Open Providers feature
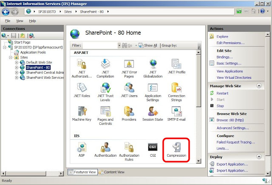272x185 pixels. coord(129,114)
